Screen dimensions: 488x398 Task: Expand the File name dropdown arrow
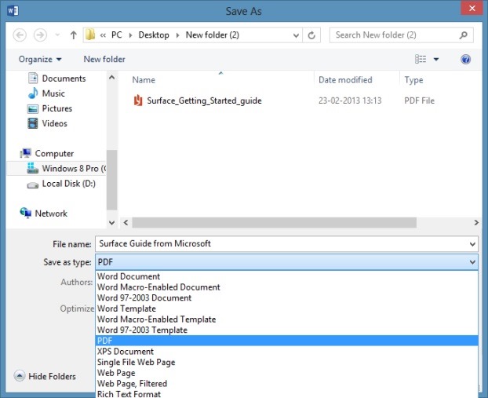pyautogui.click(x=472, y=244)
